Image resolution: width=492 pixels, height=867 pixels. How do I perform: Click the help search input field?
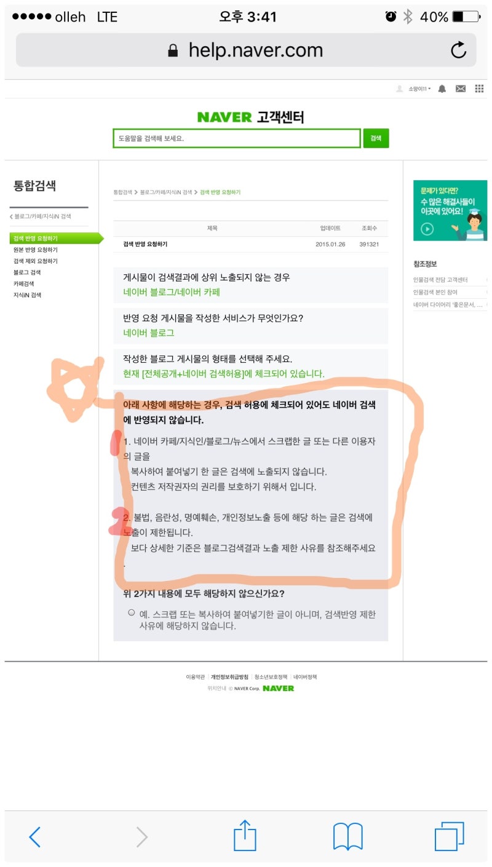tap(237, 138)
